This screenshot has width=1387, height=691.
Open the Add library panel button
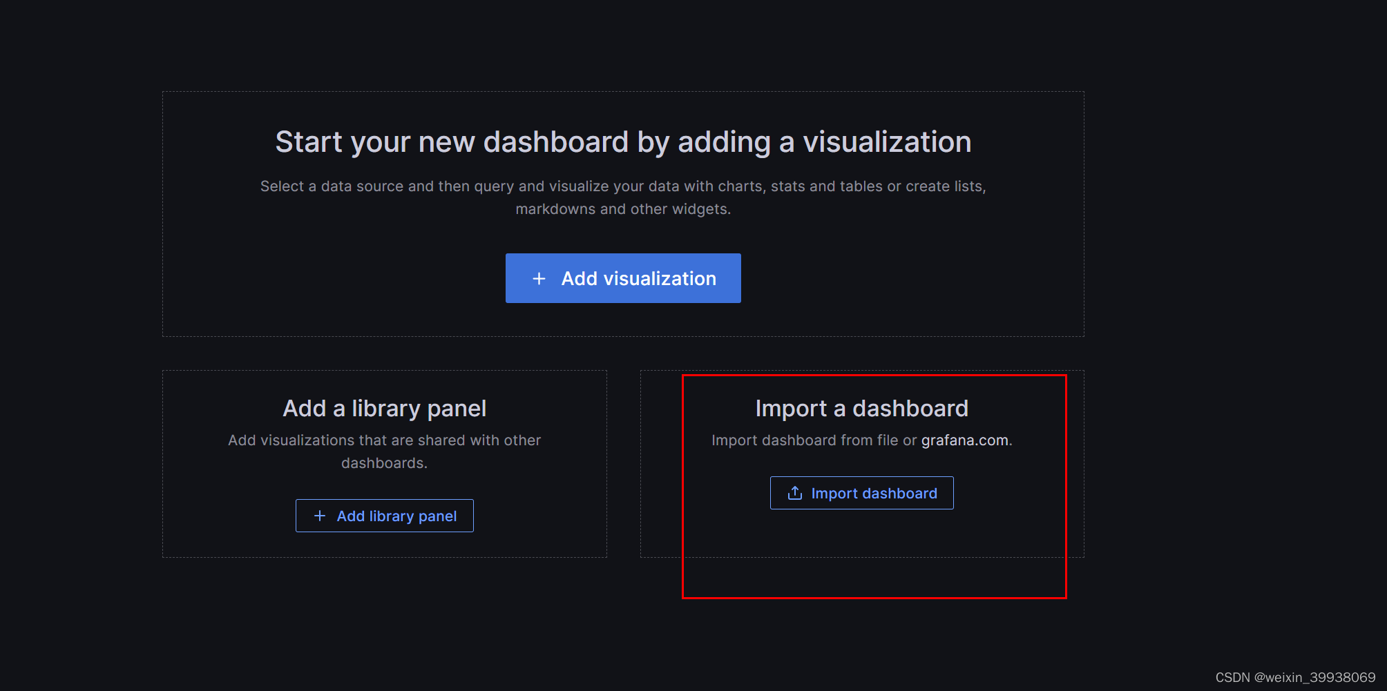[385, 516]
